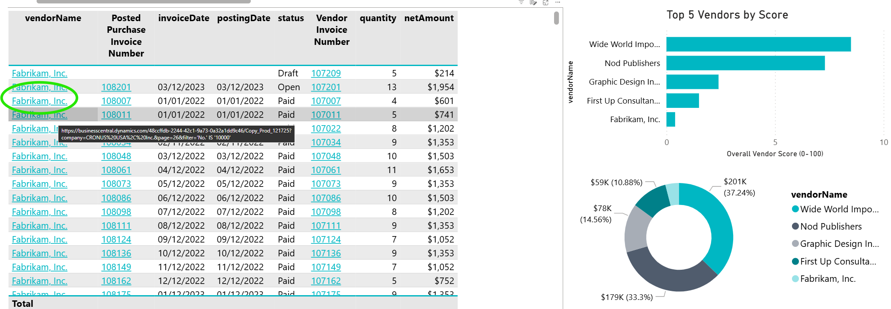This screenshot has width=891, height=309.
Task: Select the Wide World Importers bar
Action: coord(758,44)
